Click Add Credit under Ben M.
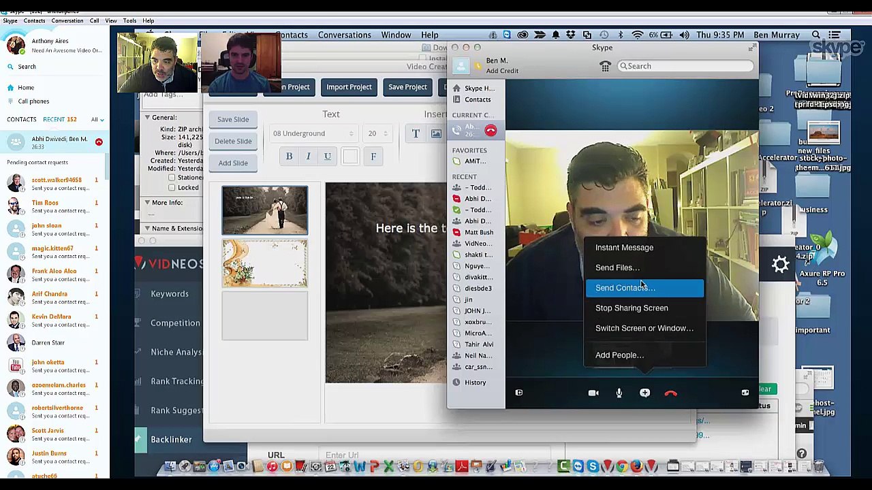Image resolution: width=872 pixels, height=490 pixels. click(x=502, y=71)
